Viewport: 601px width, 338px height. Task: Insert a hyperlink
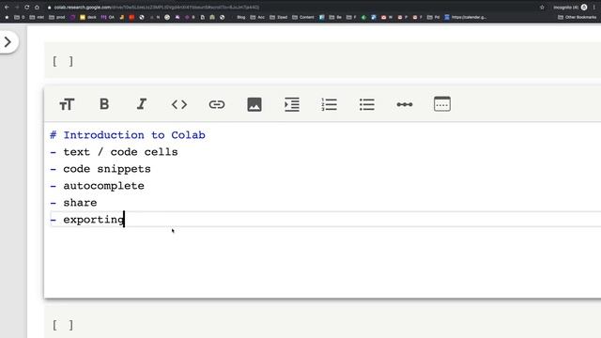click(x=217, y=104)
